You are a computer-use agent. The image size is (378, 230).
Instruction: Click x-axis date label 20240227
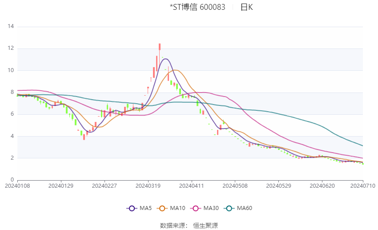(x=105, y=186)
